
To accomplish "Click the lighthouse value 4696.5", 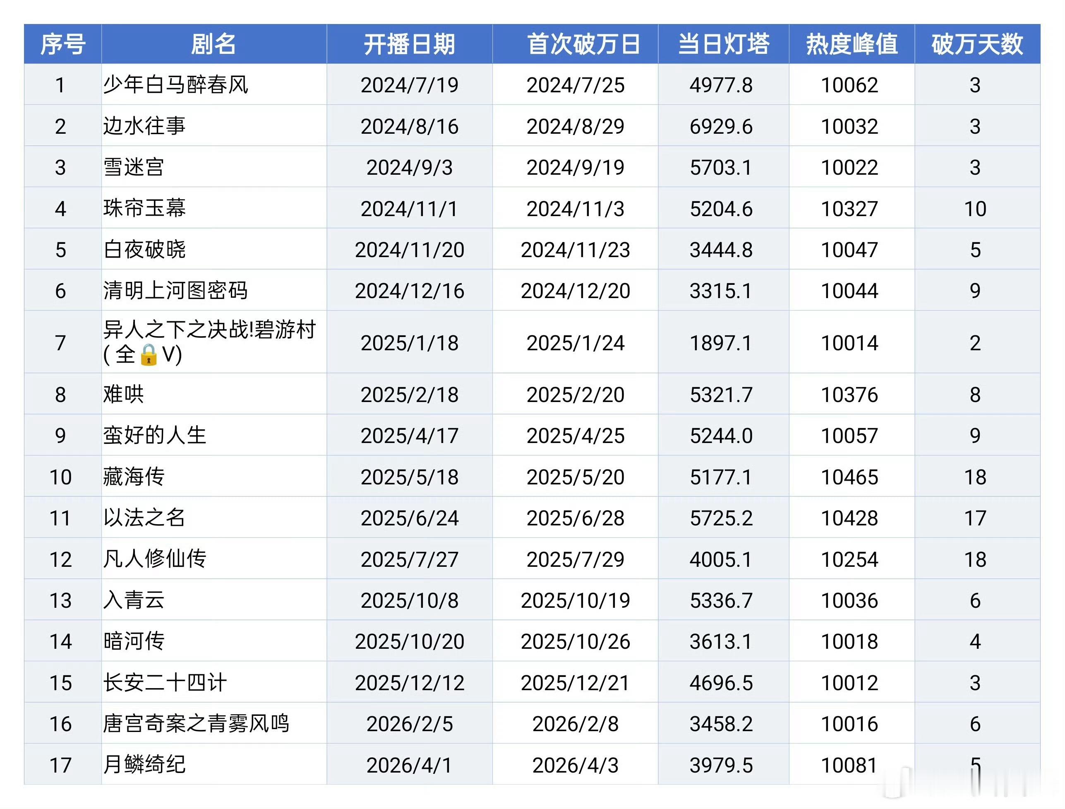I will (x=721, y=683).
